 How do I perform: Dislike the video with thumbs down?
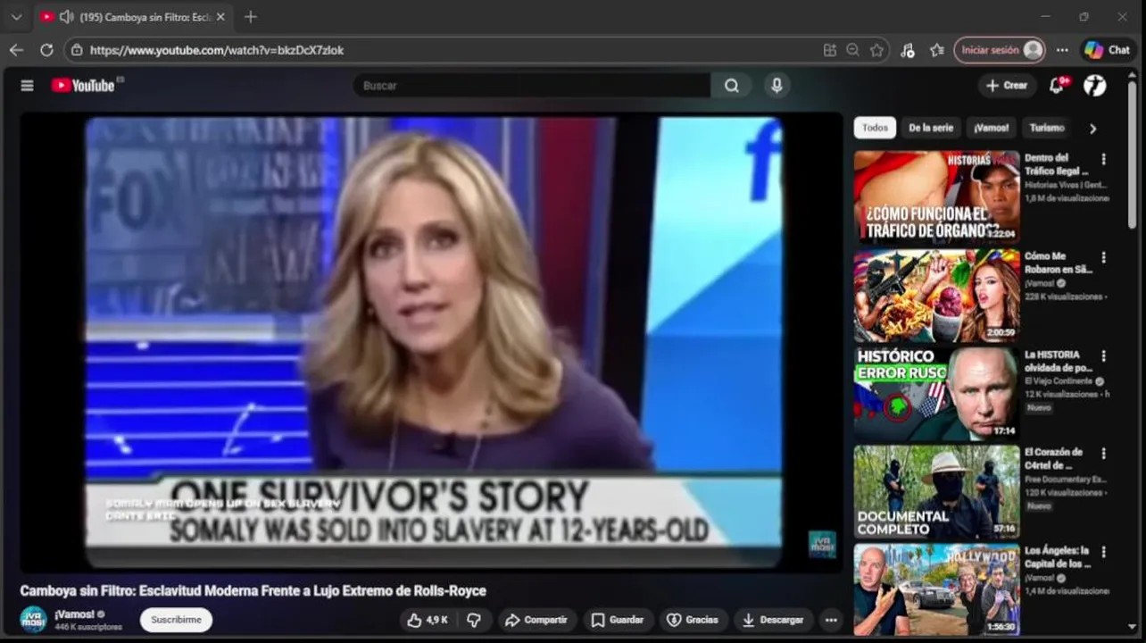pos(474,620)
